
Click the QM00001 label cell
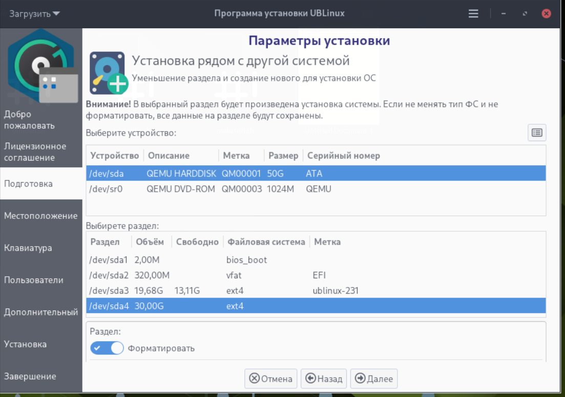tap(241, 173)
